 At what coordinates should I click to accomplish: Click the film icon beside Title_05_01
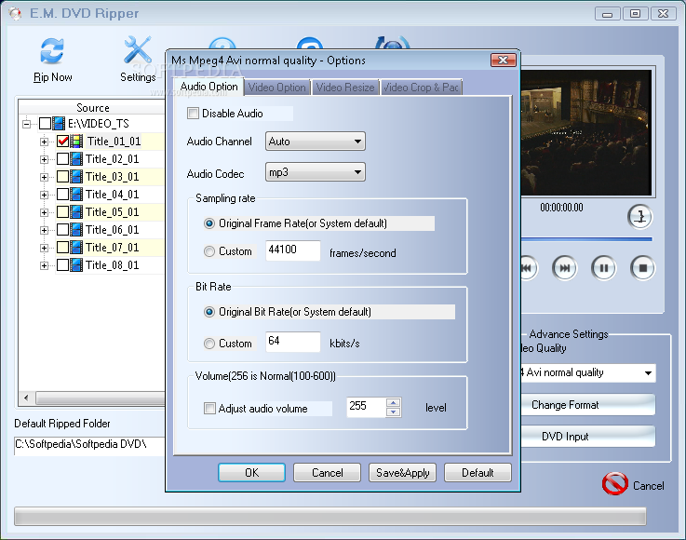(76, 212)
